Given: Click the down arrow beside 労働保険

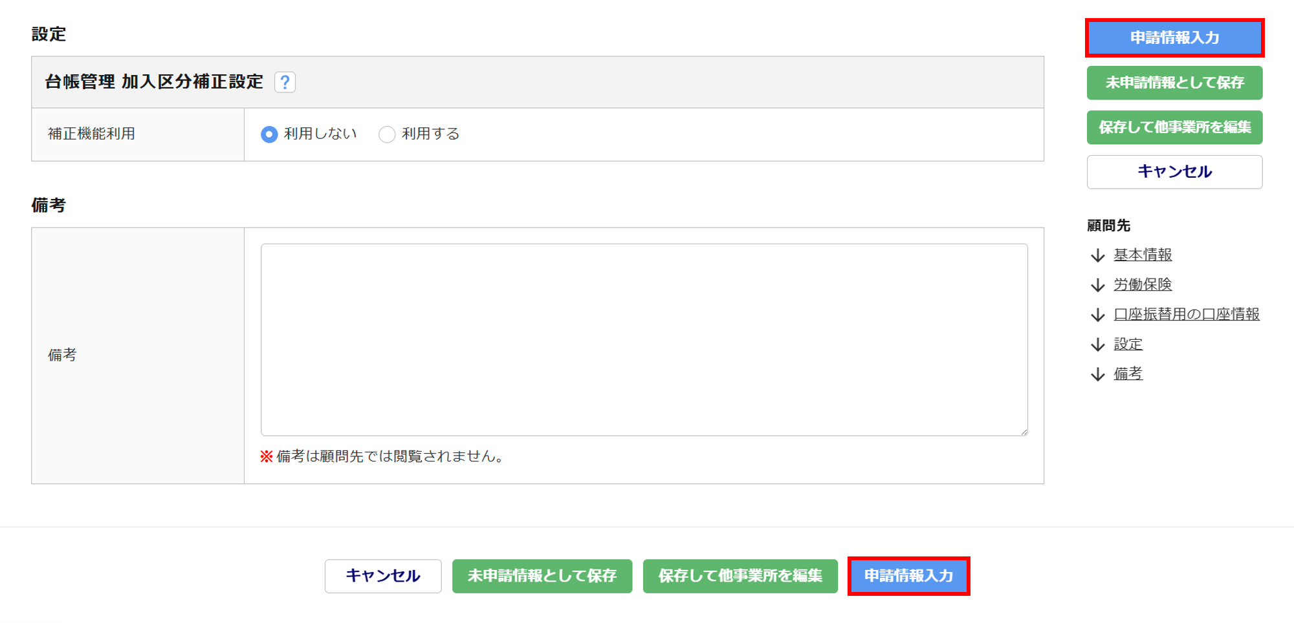Looking at the screenshot, I should pos(1097,285).
